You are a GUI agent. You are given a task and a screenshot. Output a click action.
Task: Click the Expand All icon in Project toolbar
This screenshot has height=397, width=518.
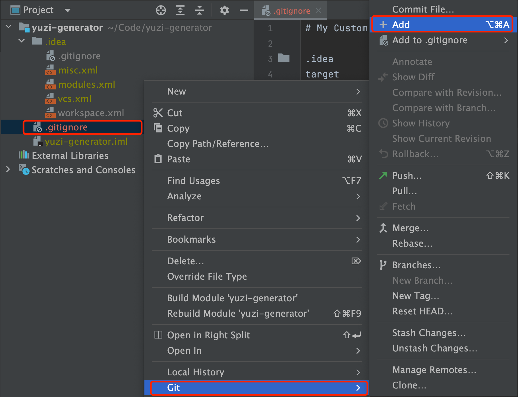[180, 11]
